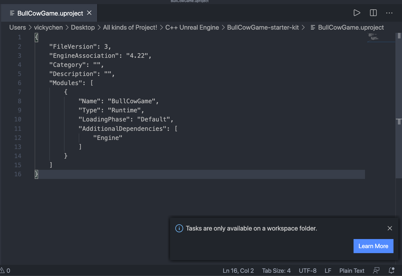Close the BullCowGame.uproject tab

point(89,13)
